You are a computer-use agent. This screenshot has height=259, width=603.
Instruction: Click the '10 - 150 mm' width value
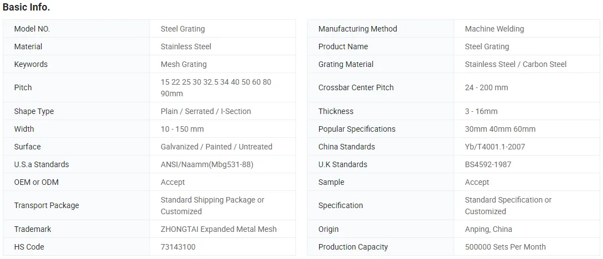(182, 129)
